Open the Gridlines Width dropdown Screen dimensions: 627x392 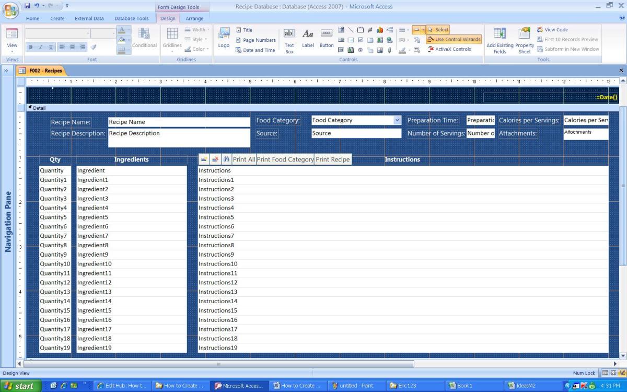pyautogui.click(x=197, y=30)
